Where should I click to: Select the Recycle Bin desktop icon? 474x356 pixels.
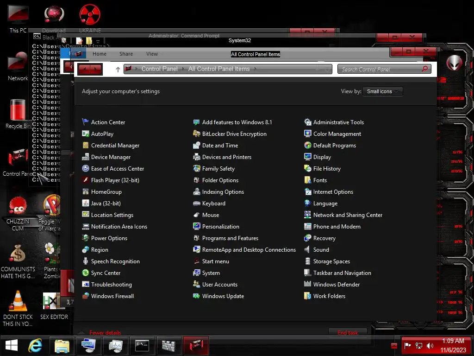[18, 114]
